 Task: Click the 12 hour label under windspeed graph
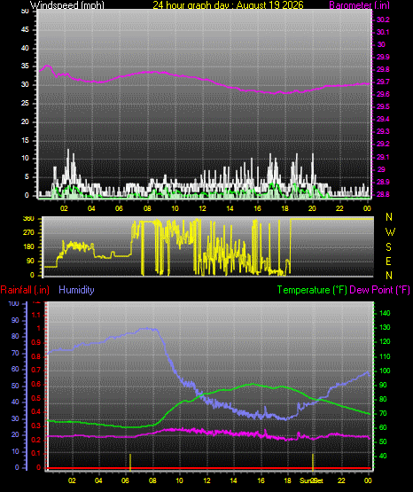coord(202,208)
